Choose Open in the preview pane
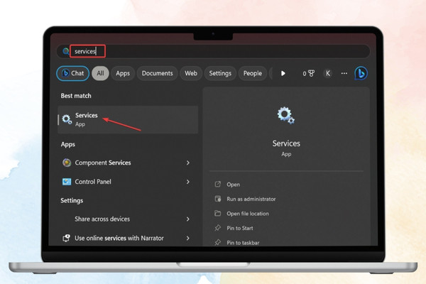Screen dimensions: 426x284 pyautogui.click(x=234, y=185)
